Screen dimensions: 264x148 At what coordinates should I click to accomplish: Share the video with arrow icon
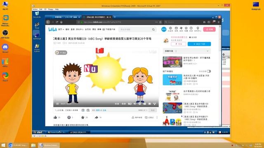96,117
